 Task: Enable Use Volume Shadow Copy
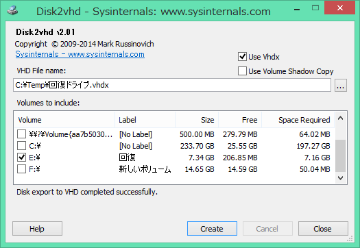click(242, 71)
